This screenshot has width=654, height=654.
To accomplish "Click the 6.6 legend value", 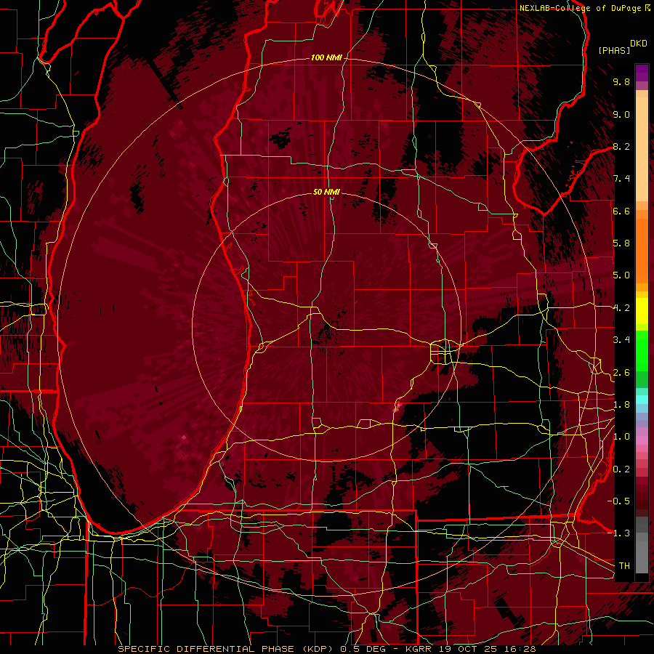I will click(x=621, y=211).
